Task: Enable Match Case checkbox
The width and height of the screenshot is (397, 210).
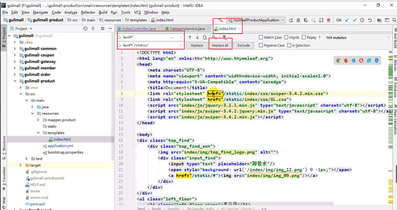Action: (261, 37)
